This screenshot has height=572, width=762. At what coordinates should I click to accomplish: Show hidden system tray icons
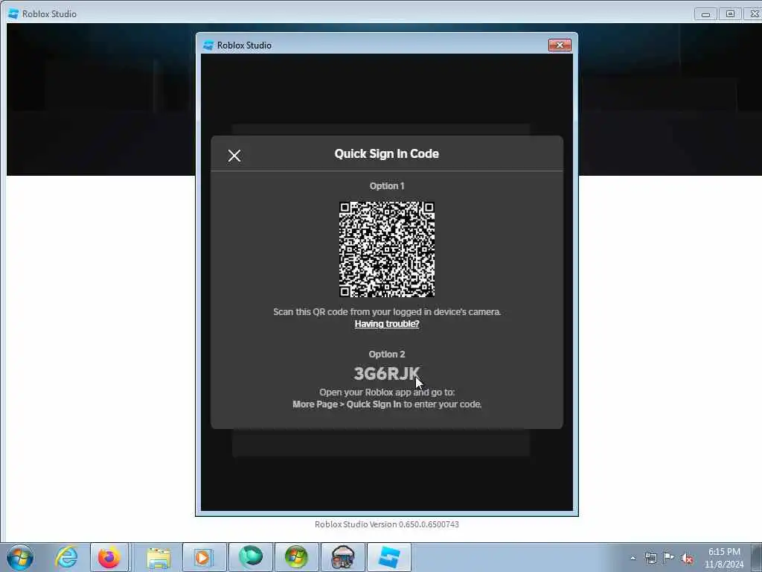click(633, 558)
